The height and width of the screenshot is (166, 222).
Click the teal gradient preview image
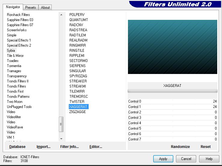(172, 47)
